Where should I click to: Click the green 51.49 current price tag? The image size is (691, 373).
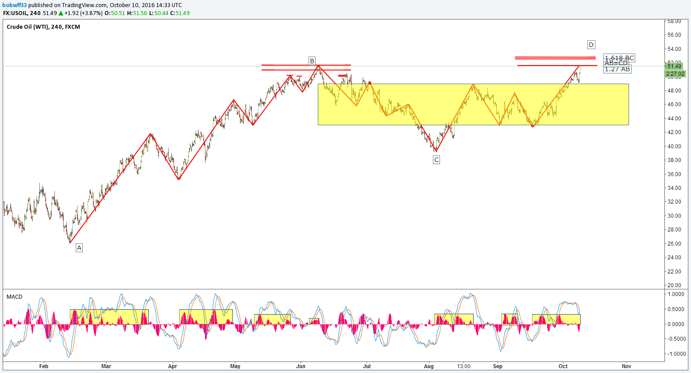point(675,66)
